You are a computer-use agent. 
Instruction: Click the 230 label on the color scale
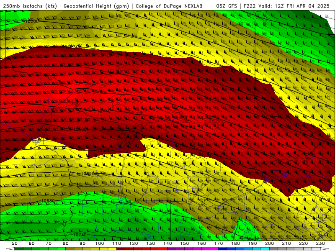(320, 243)
